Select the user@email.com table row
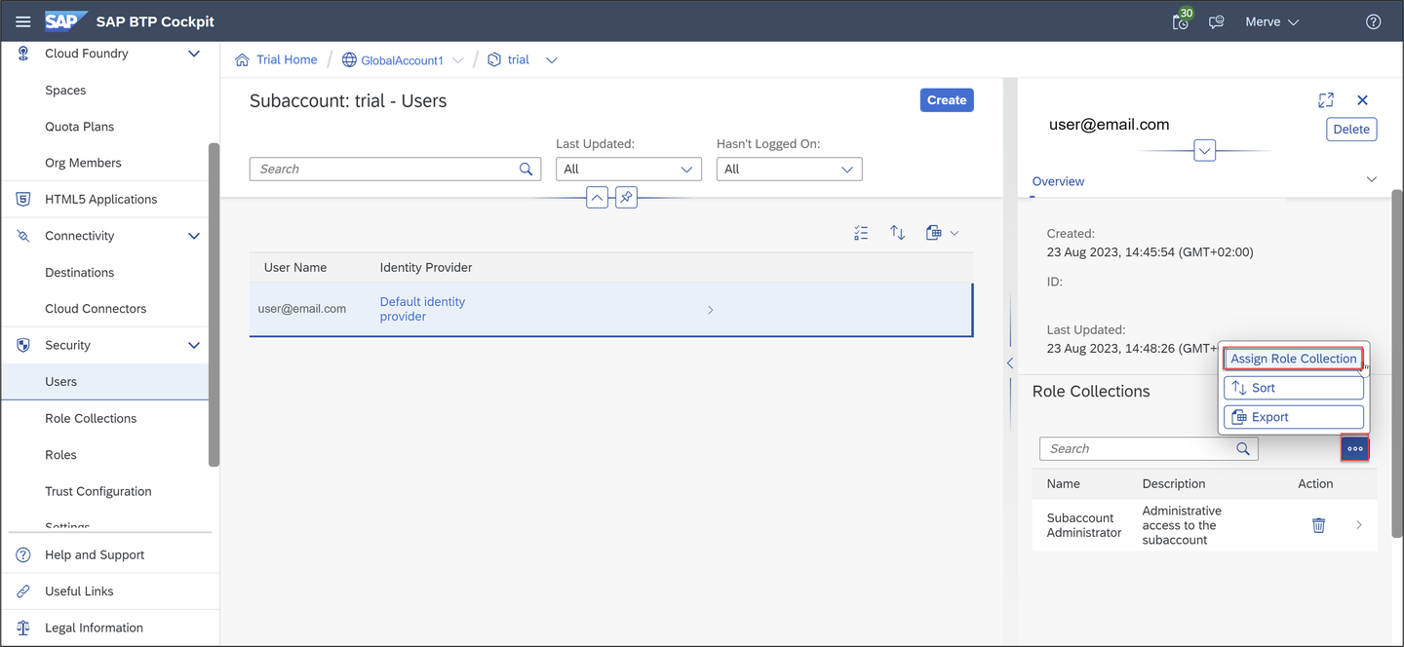Image resolution: width=1404 pixels, height=647 pixels. (x=611, y=310)
